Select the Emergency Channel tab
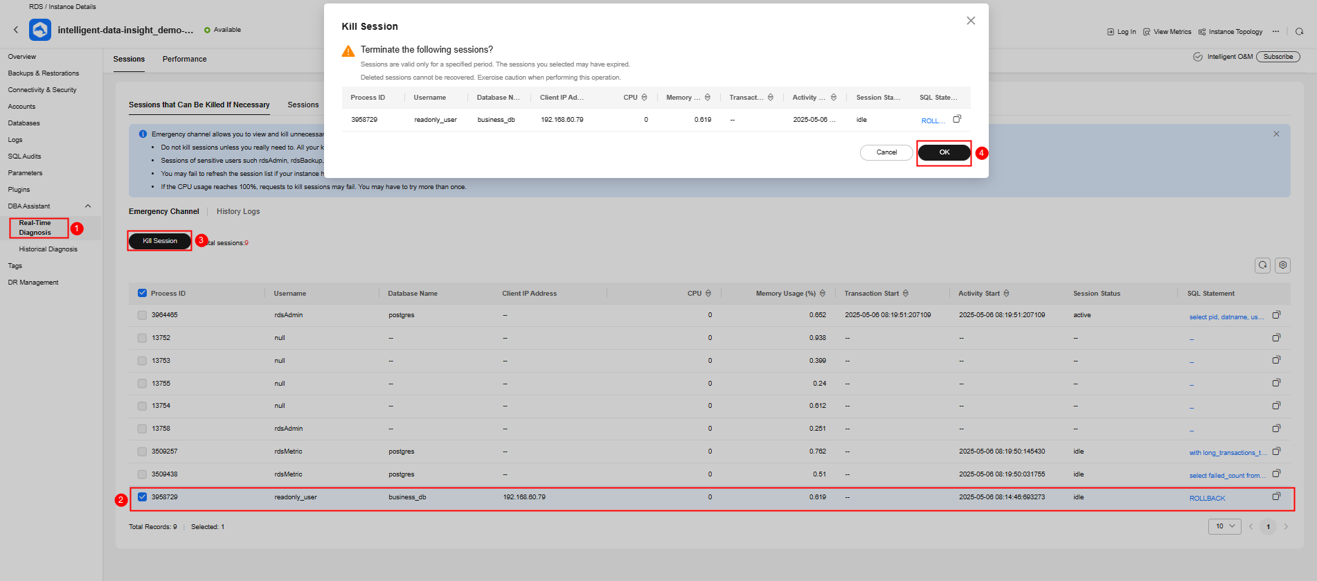The height and width of the screenshot is (581, 1317). [x=163, y=211]
